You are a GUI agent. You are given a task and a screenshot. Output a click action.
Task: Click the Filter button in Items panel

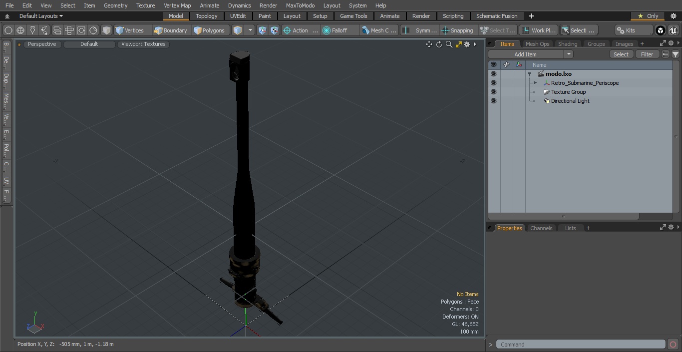[647, 54]
